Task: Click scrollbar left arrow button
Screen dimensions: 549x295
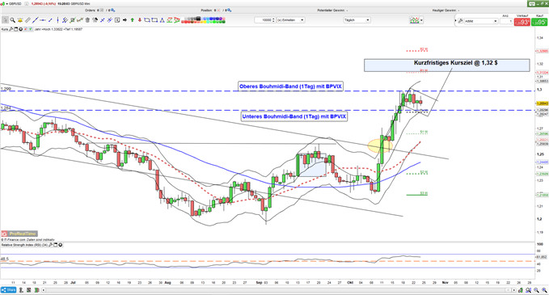Action: point(44,290)
